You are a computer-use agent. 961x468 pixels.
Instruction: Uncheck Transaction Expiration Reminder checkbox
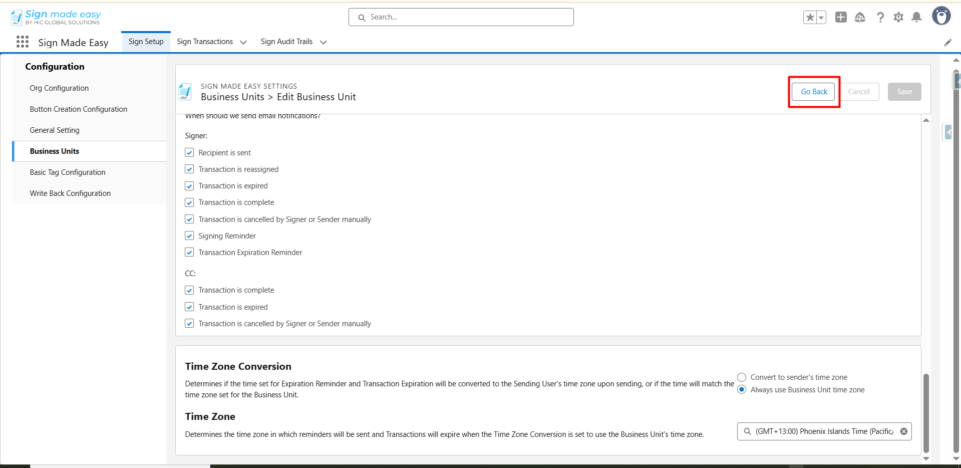point(189,253)
